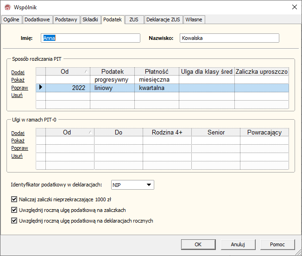Viewport: 302px width, 256px height.
Task: Click Popraw link in Sposób rozliczania PIT
Action: (19, 88)
